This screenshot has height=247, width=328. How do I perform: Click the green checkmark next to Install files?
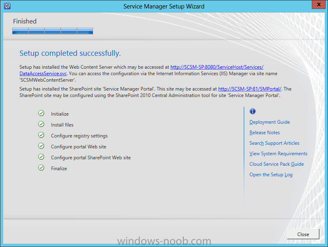[x=41, y=124]
